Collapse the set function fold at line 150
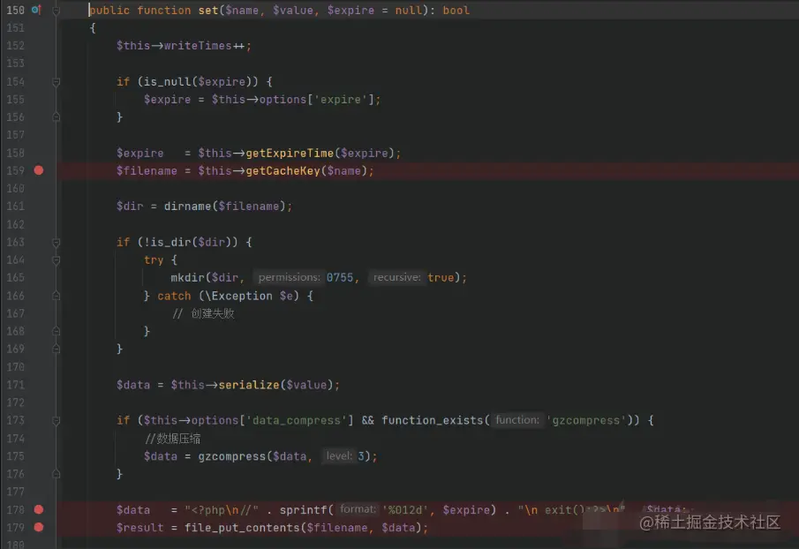799x549 pixels. point(56,11)
